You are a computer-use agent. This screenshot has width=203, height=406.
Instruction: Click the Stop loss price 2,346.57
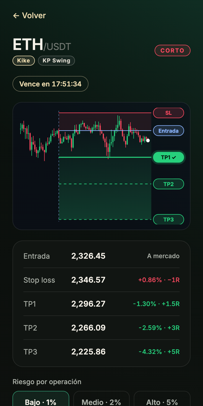pos(88,280)
